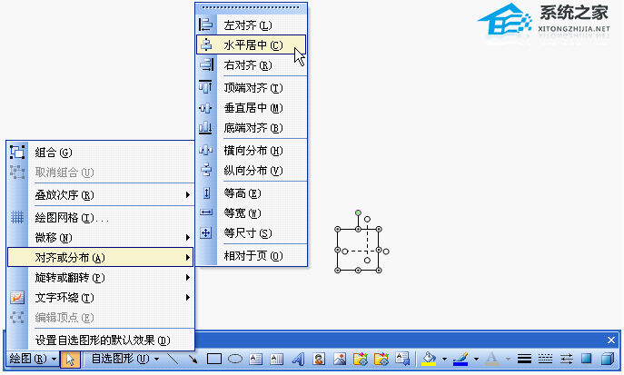
Task: Click the green rotation handle on shape
Action: [x=358, y=212]
